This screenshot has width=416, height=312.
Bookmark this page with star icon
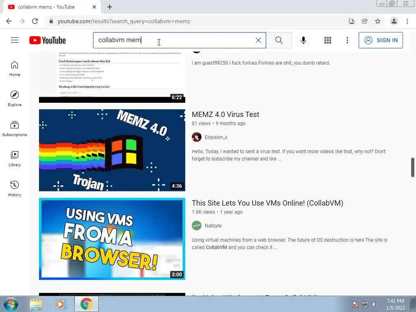(378, 21)
